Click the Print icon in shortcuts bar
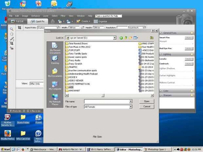The width and height of the screenshot is (203, 152). (x=52, y=22)
